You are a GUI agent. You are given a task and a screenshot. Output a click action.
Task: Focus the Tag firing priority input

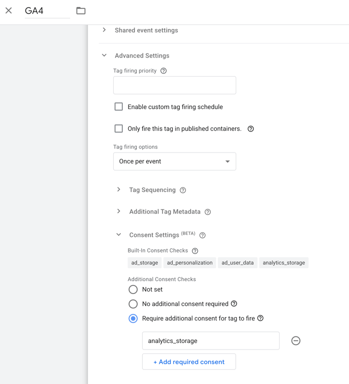coord(175,85)
